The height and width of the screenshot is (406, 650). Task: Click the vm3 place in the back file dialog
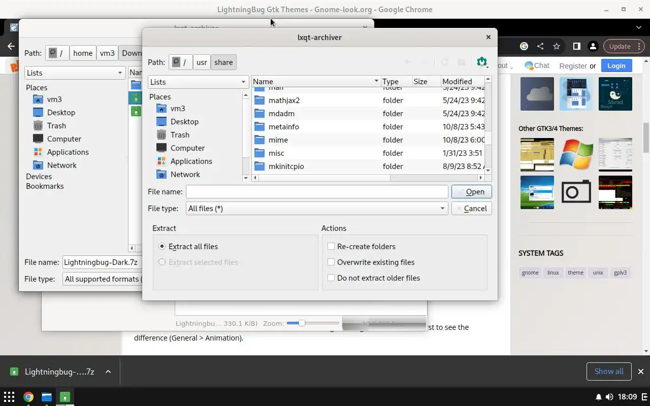(54, 99)
